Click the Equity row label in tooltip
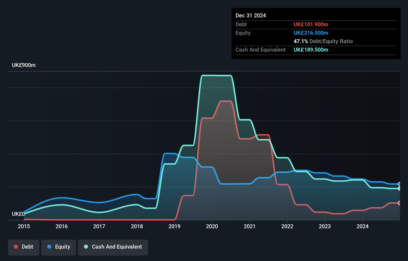The image size is (408, 261). click(243, 33)
